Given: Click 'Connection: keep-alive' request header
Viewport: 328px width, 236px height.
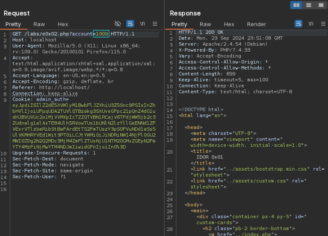Looking at the screenshot, I should coord(45,94).
